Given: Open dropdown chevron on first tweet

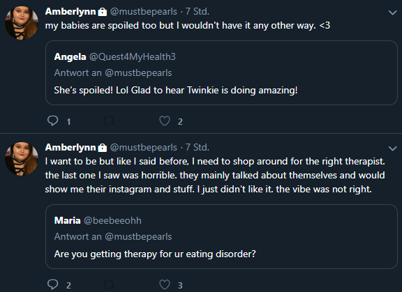Looking at the screenshot, I should pyautogui.click(x=392, y=13).
